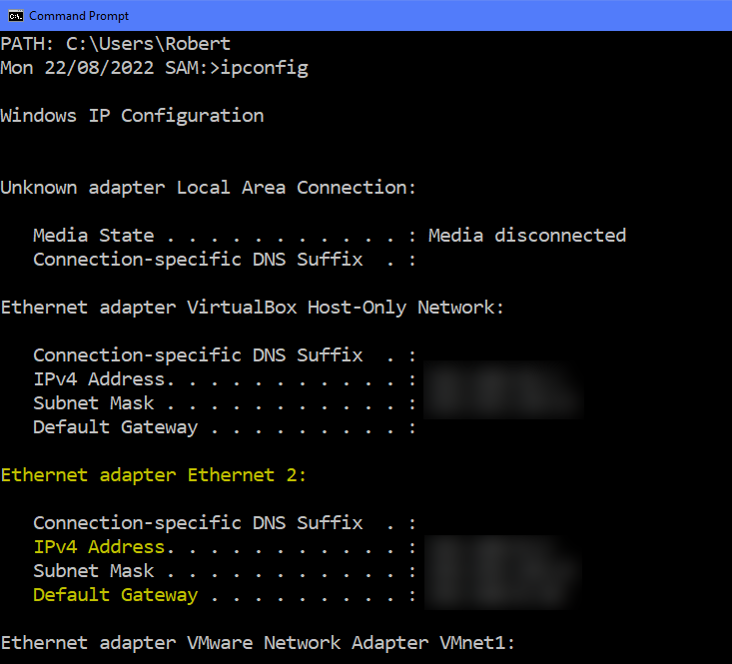This screenshot has width=732, height=664.
Task: Click the Subnet Mask label under Ethernet 2
Action: (x=93, y=571)
